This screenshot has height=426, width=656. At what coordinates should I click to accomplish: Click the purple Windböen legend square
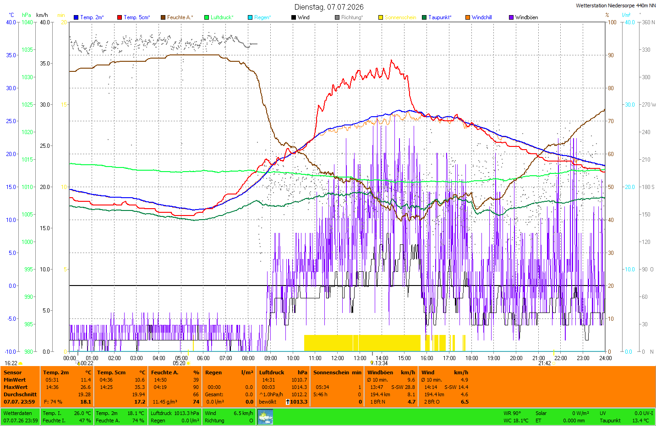pos(511,17)
